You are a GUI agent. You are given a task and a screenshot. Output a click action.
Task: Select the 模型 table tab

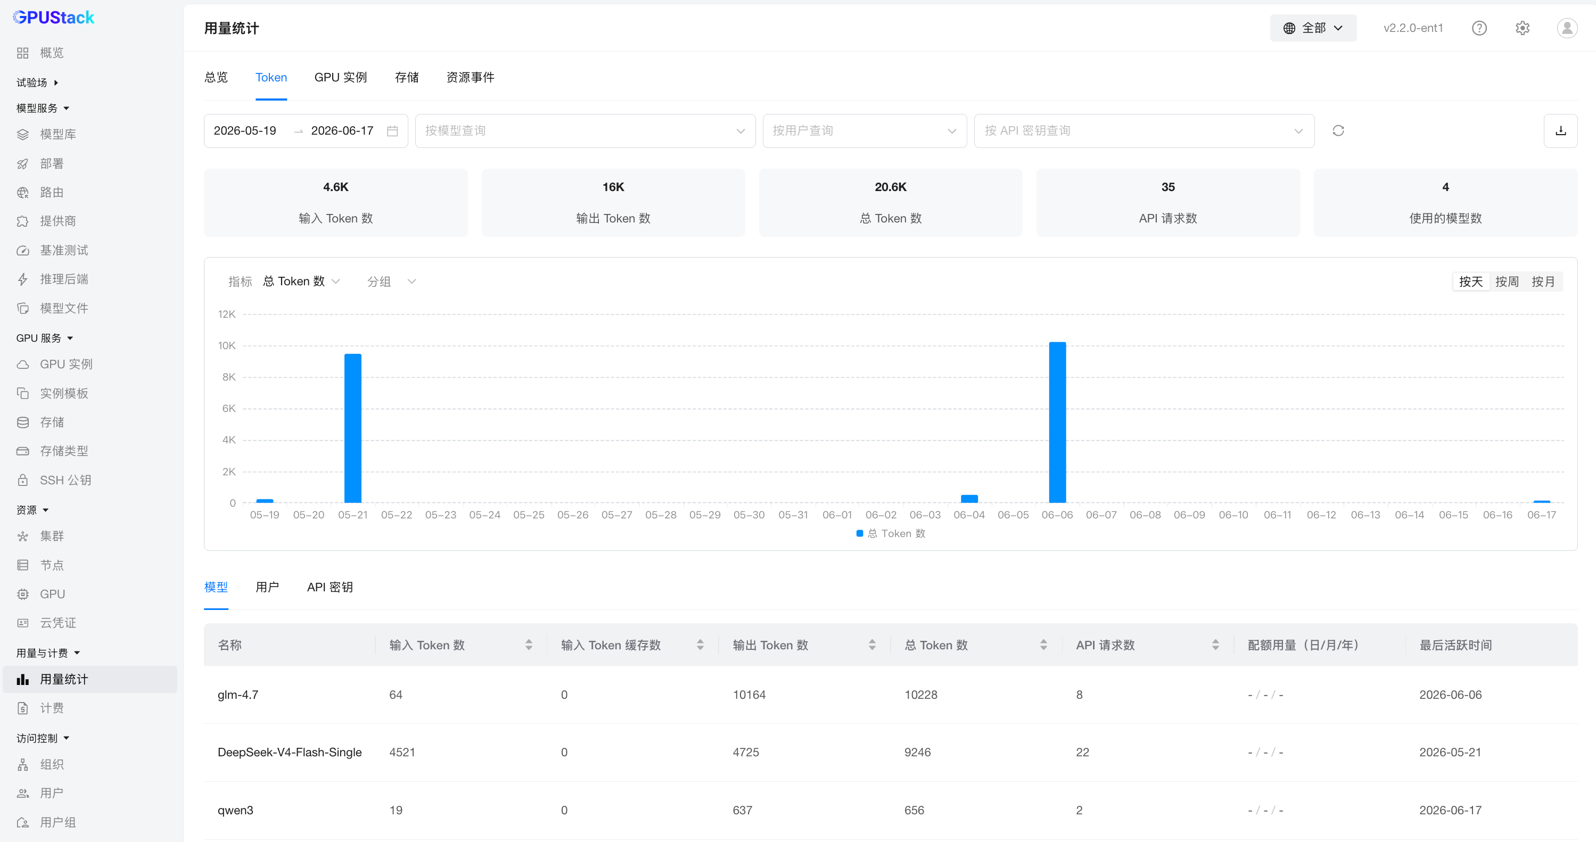(216, 588)
